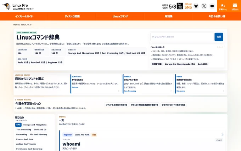Select the Shell And Cli category filter
The image size is (241, 151).
[40, 130]
